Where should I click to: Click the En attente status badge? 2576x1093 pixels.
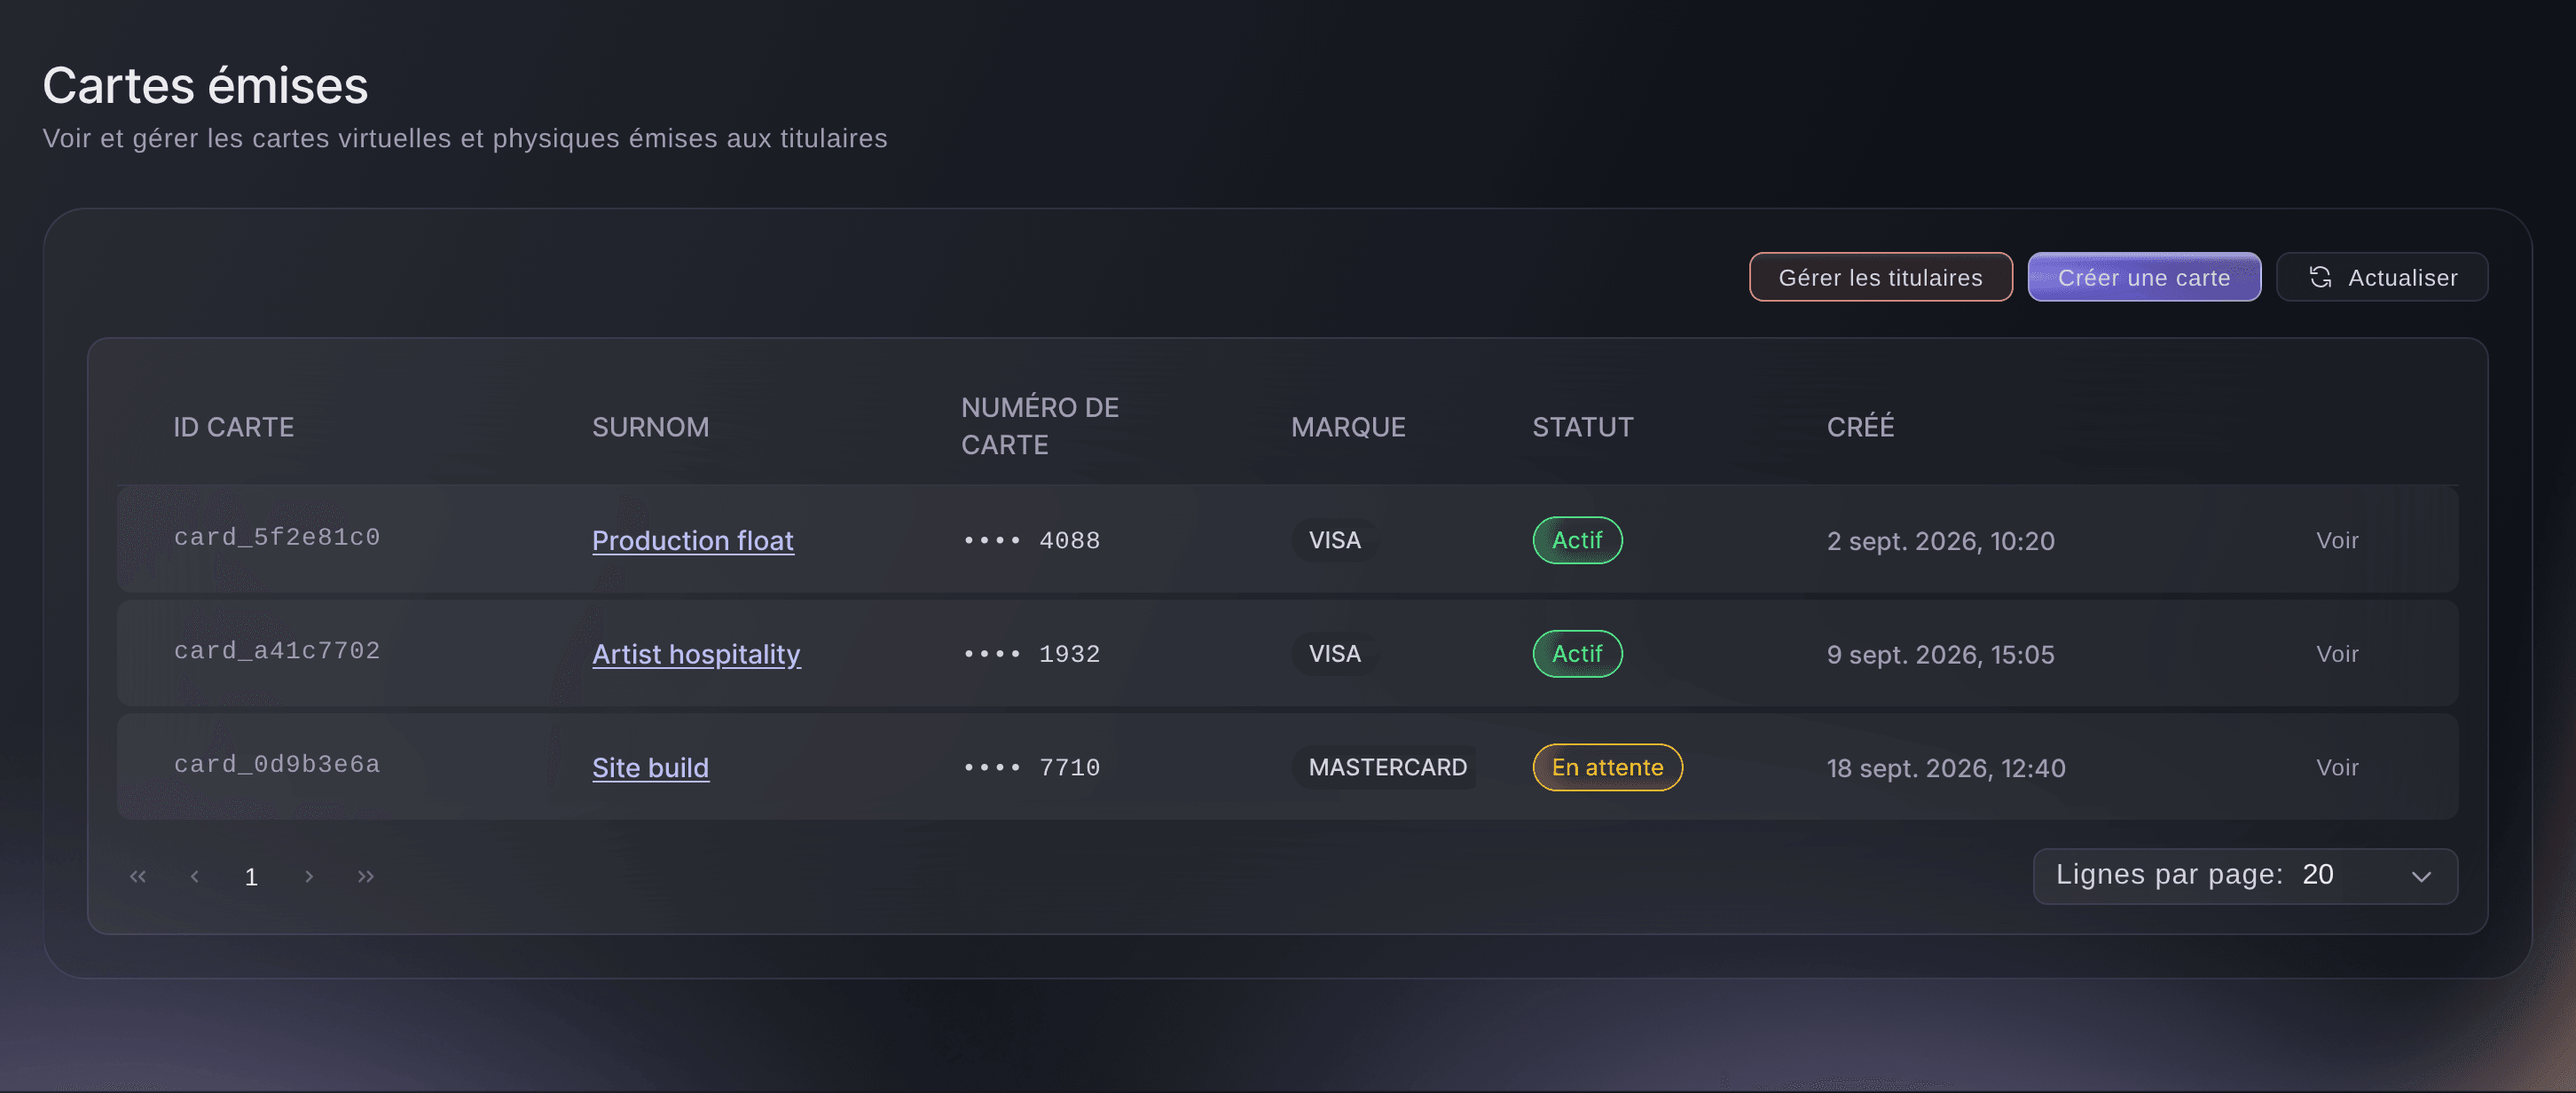(x=1607, y=767)
